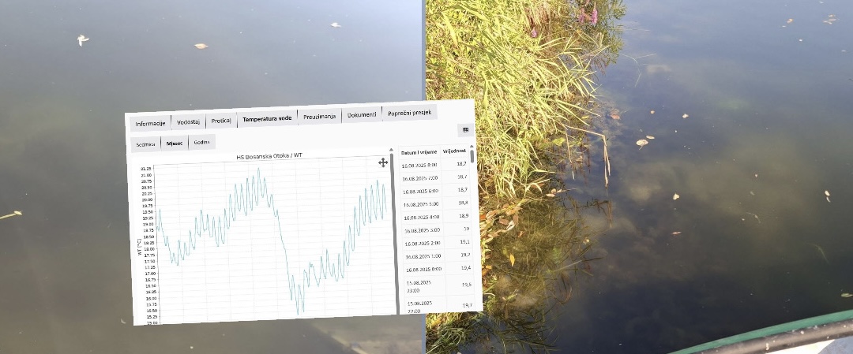Show the Poprečni presjek tab

click(x=409, y=114)
